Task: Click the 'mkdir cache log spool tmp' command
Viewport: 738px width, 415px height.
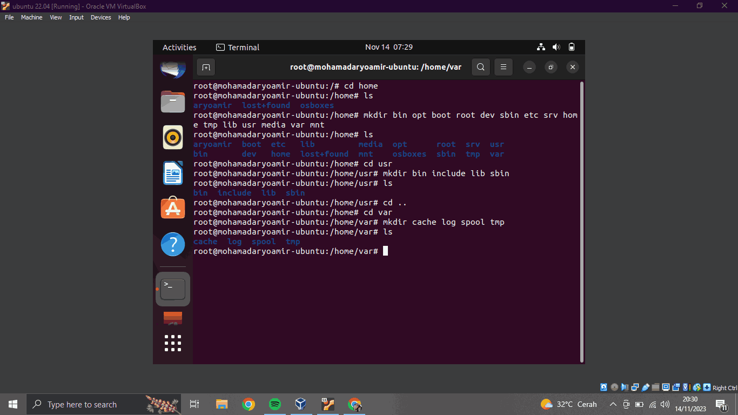Action: [x=444, y=222]
